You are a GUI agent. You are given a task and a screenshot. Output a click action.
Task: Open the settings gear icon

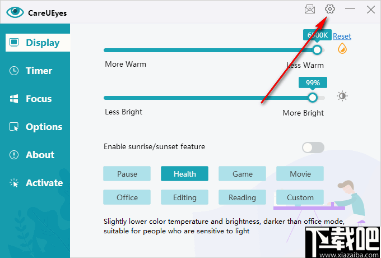pos(329,9)
